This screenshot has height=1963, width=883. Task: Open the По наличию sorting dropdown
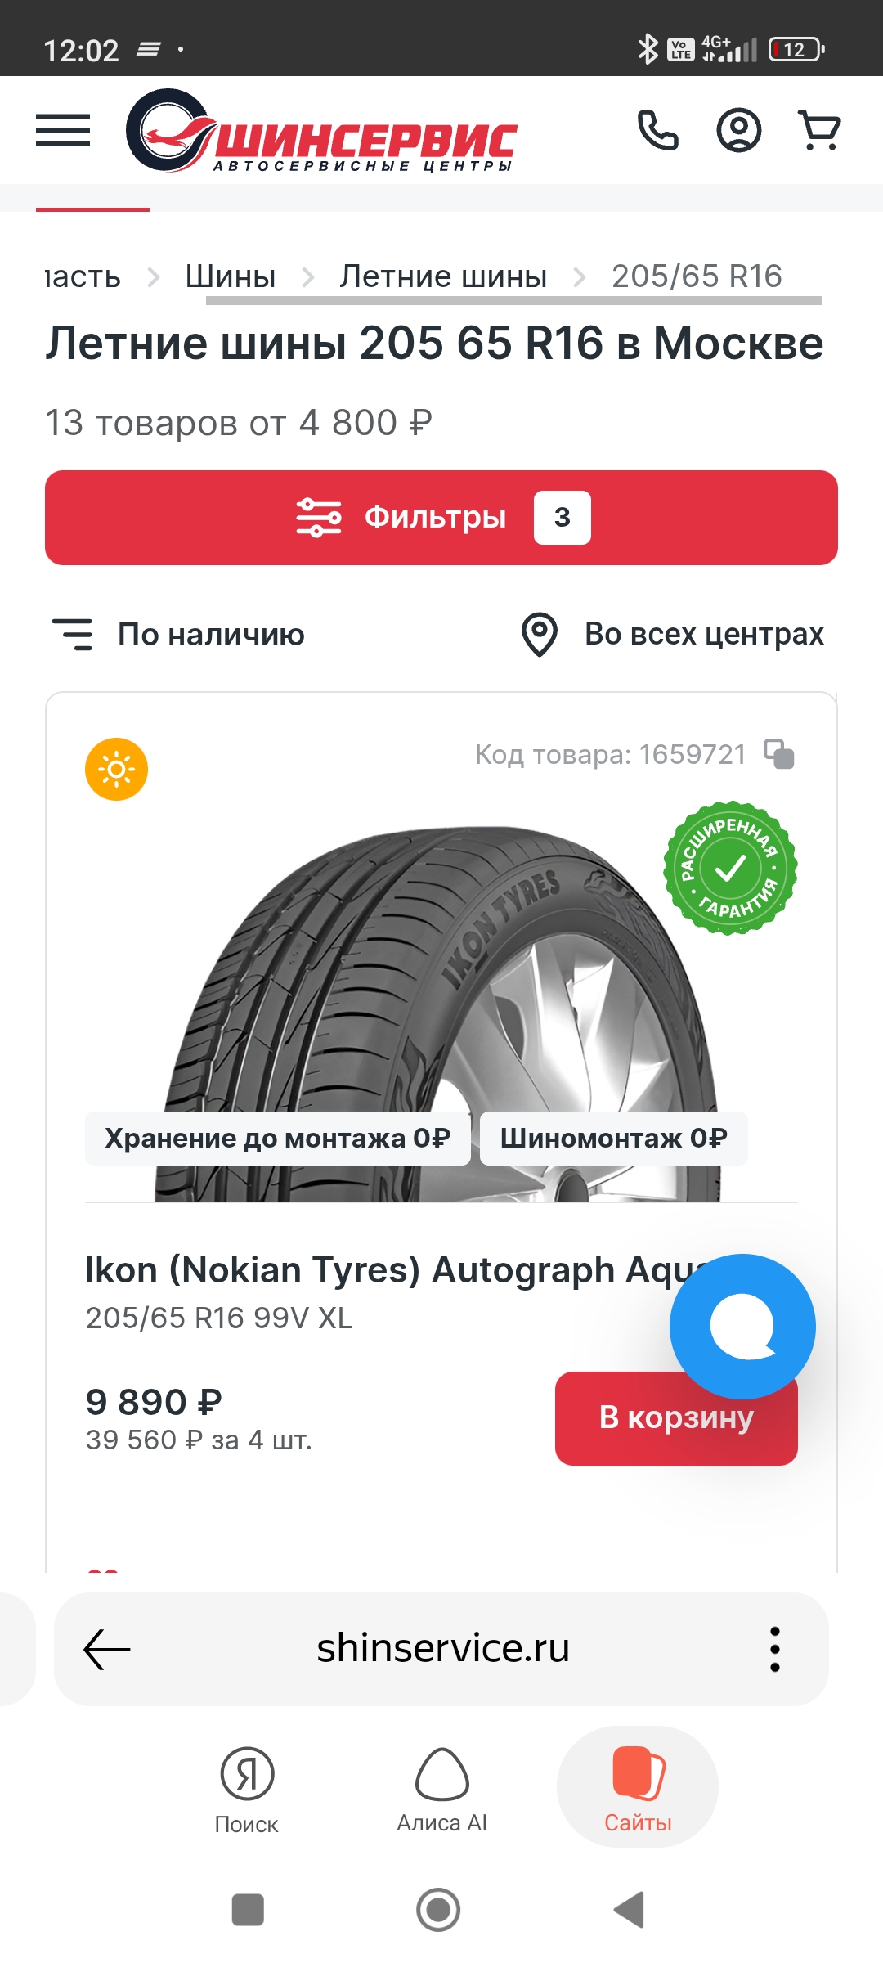tap(180, 635)
